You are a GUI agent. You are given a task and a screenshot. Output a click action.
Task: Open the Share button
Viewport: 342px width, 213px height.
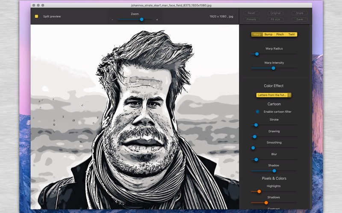(x=299, y=13)
